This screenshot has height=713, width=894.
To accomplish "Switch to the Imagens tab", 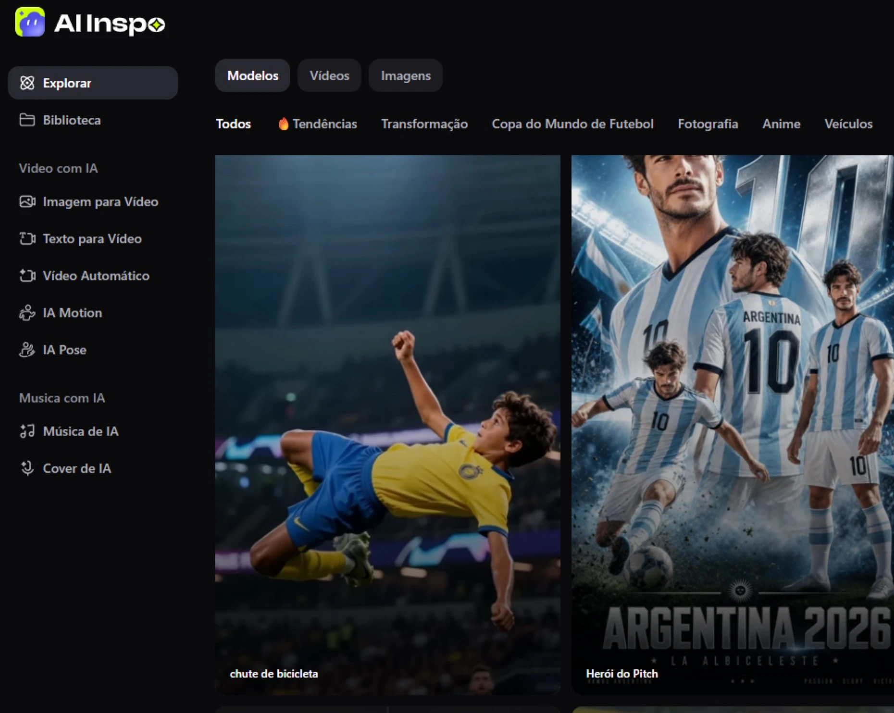I will 406,75.
